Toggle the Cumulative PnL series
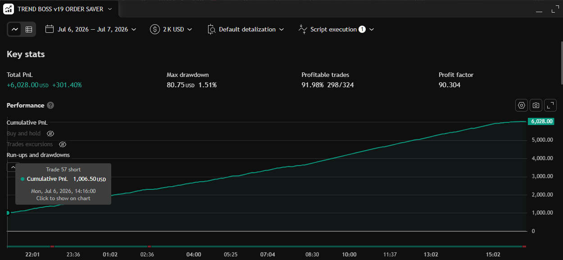Screen dimensions: 563x260 (x=27, y=122)
